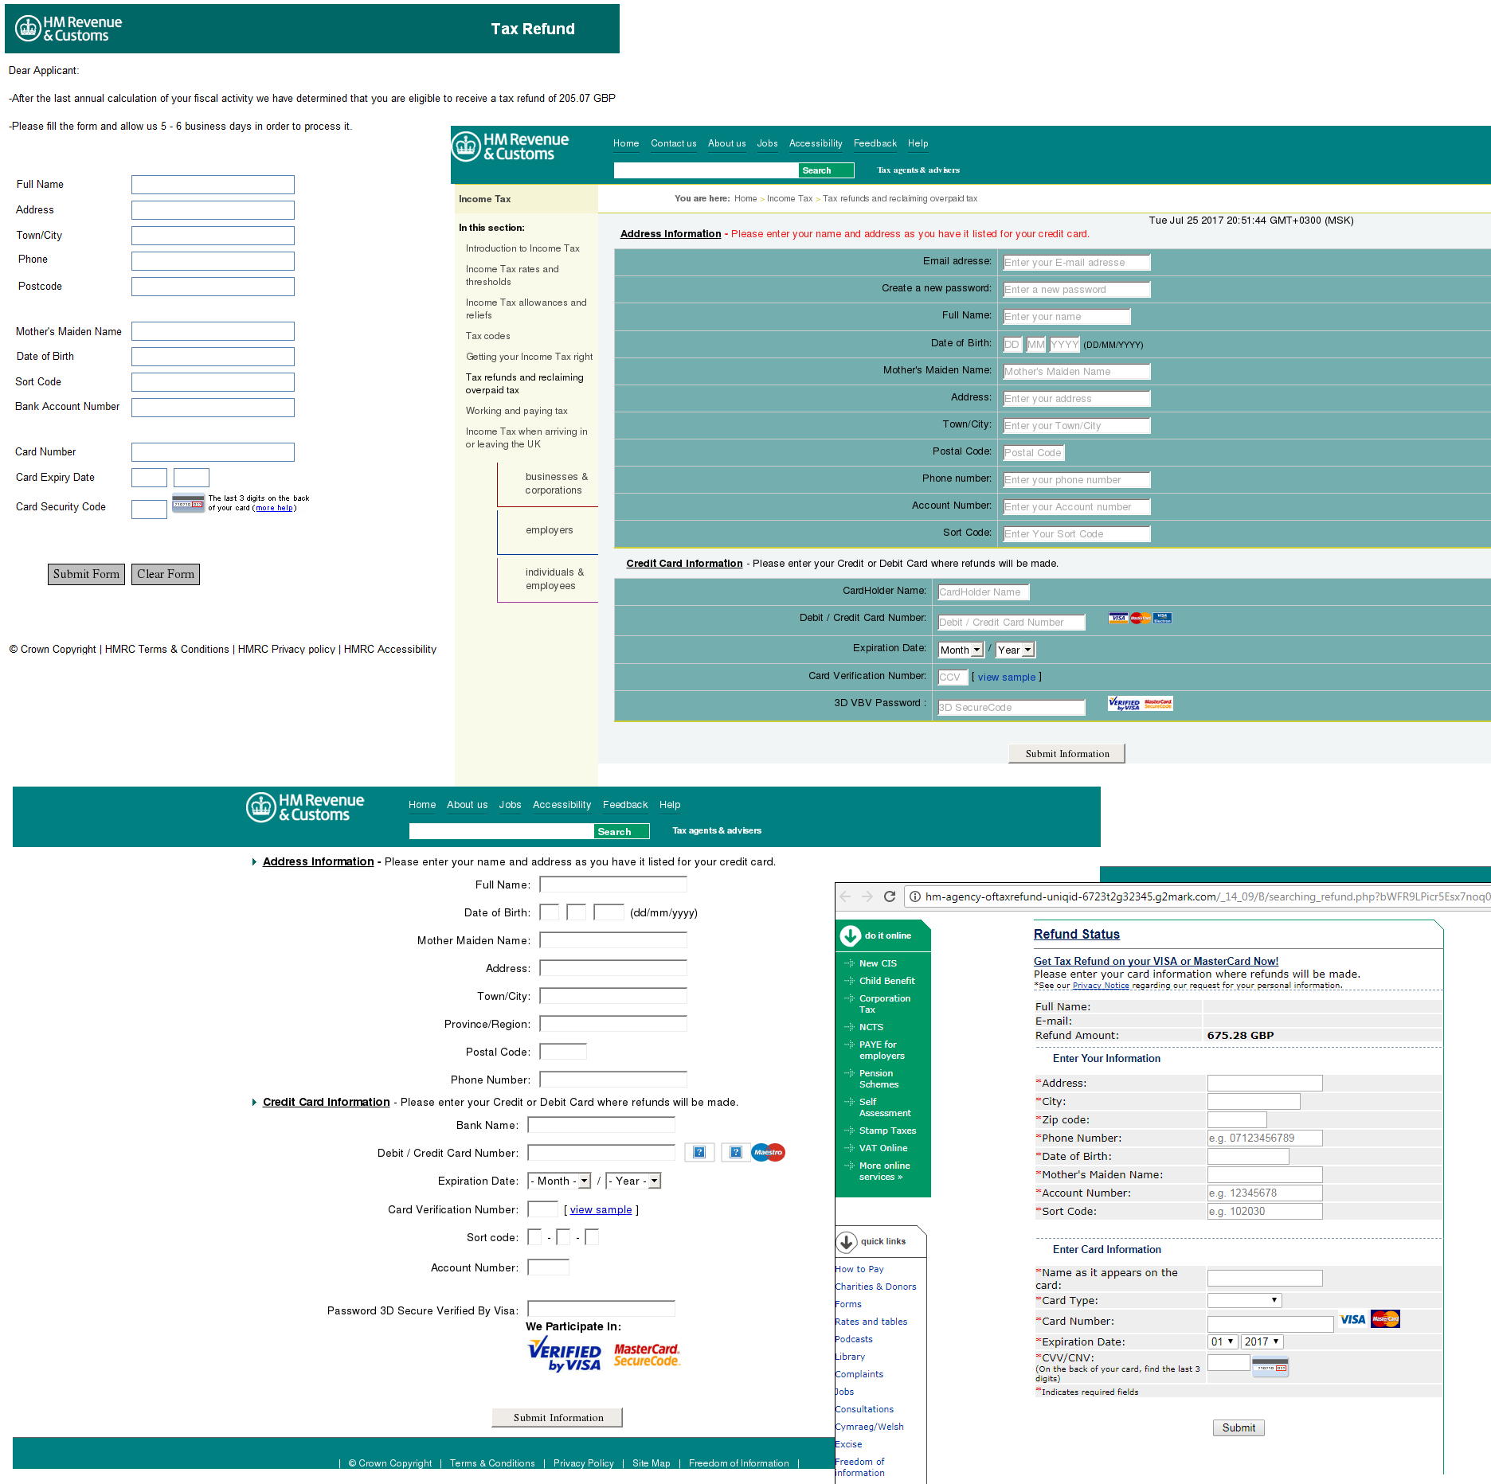Open the Month dropdown in Income Tax form
The width and height of the screenshot is (1491, 1484).
click(961, 650)
